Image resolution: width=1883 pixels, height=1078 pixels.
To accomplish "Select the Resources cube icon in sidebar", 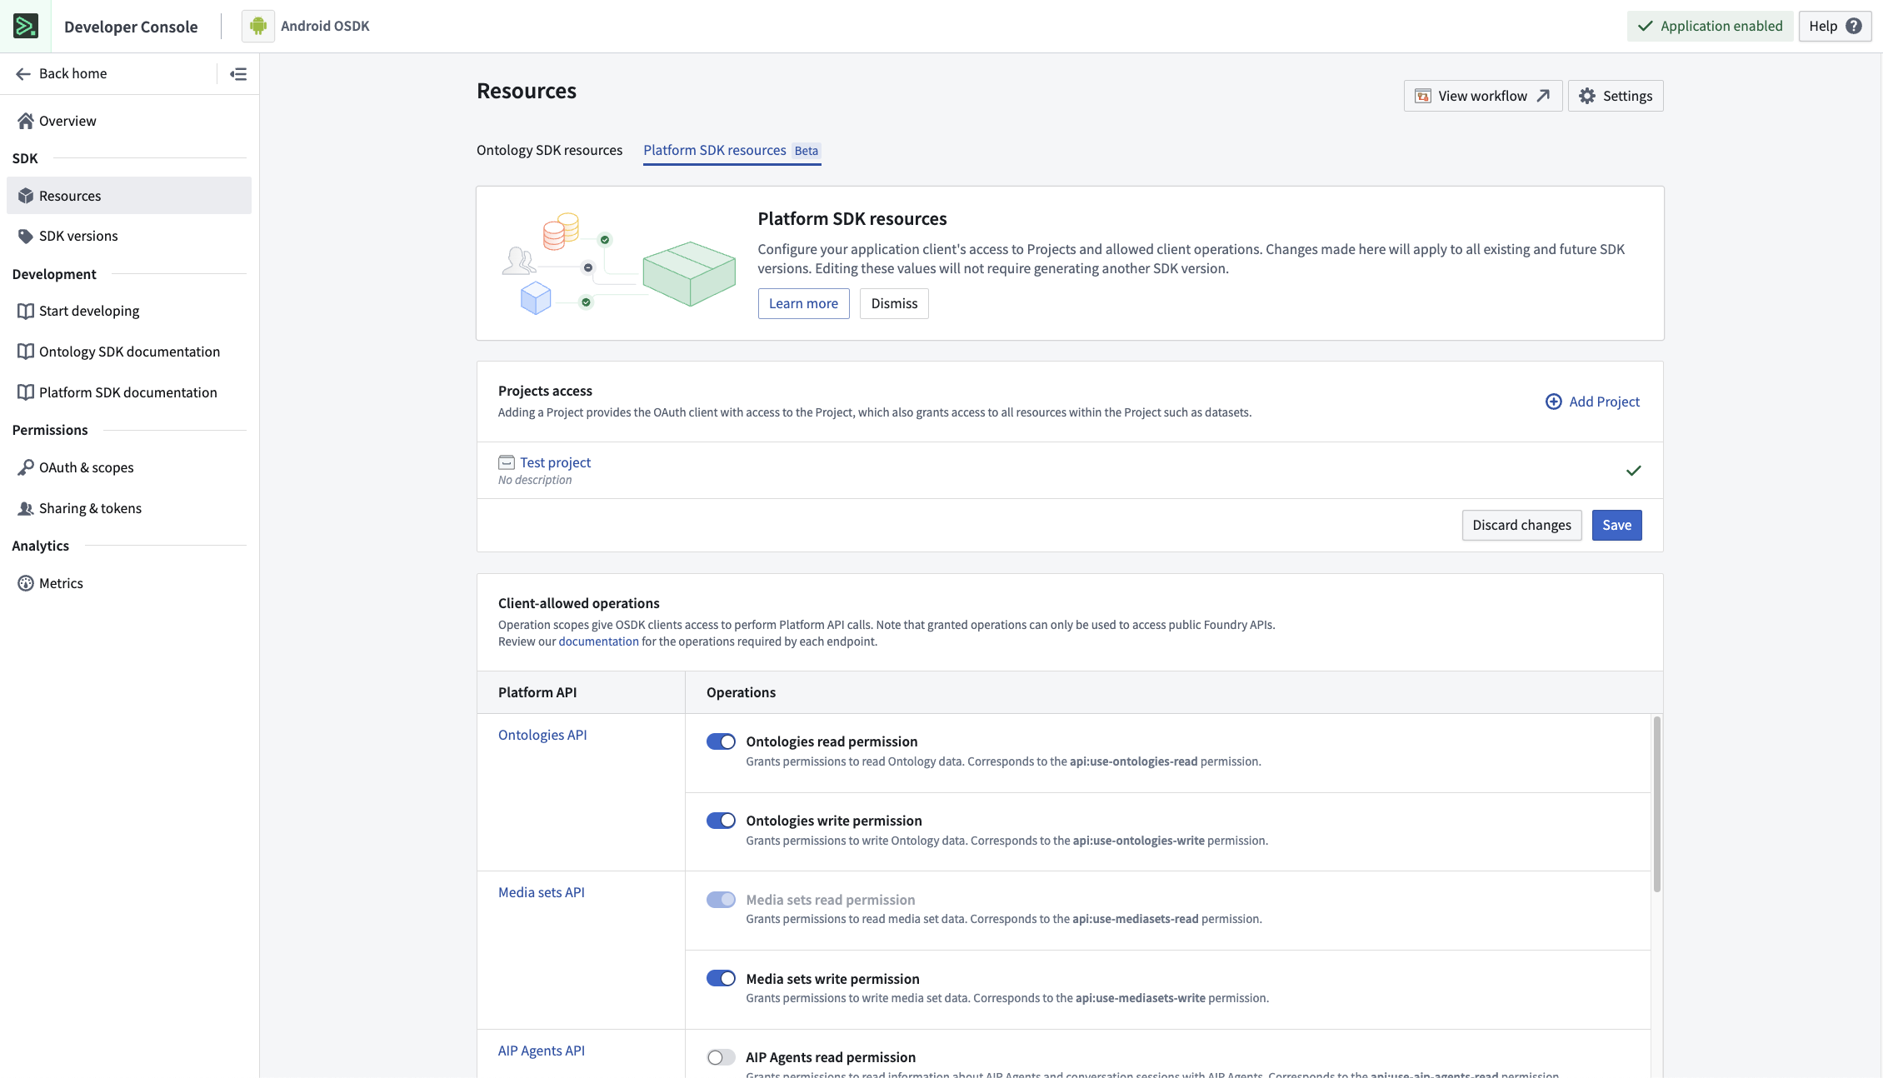I will tap(26, 195).
